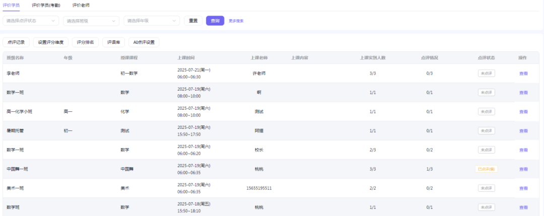
Task: Click the 未点评 tag in 暑期托管 row
Action: pos(486,131)
